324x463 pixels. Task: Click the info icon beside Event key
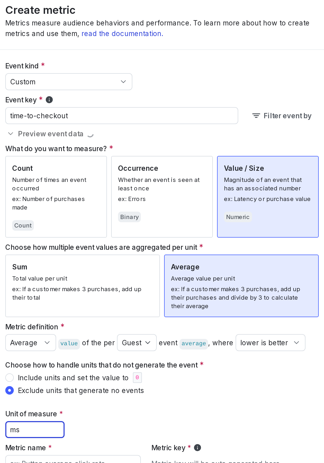tap(49, 99)
